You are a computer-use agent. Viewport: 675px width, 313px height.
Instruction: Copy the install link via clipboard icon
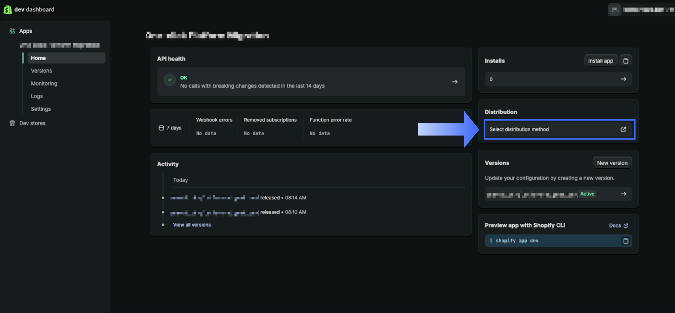coord(625,61)
